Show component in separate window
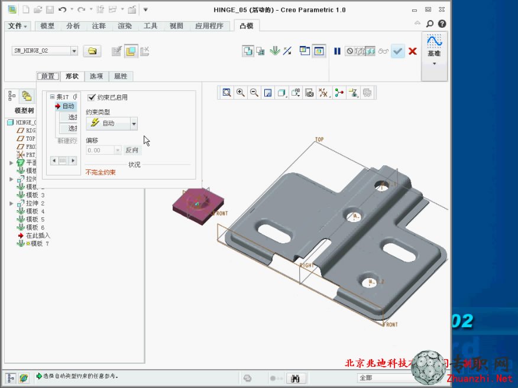Screen dimensions: 518x388 coord(305,51)
